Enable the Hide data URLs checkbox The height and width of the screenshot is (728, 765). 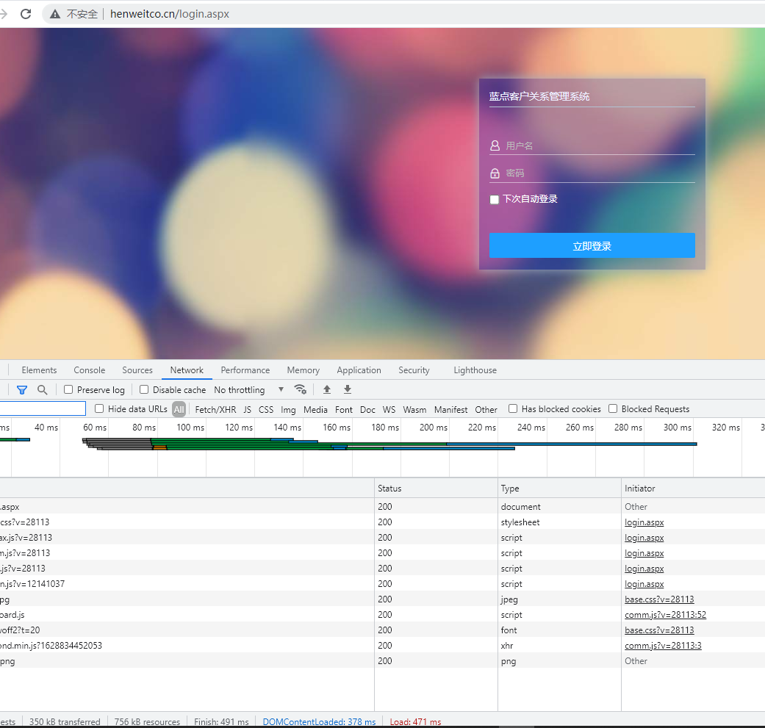99,409
